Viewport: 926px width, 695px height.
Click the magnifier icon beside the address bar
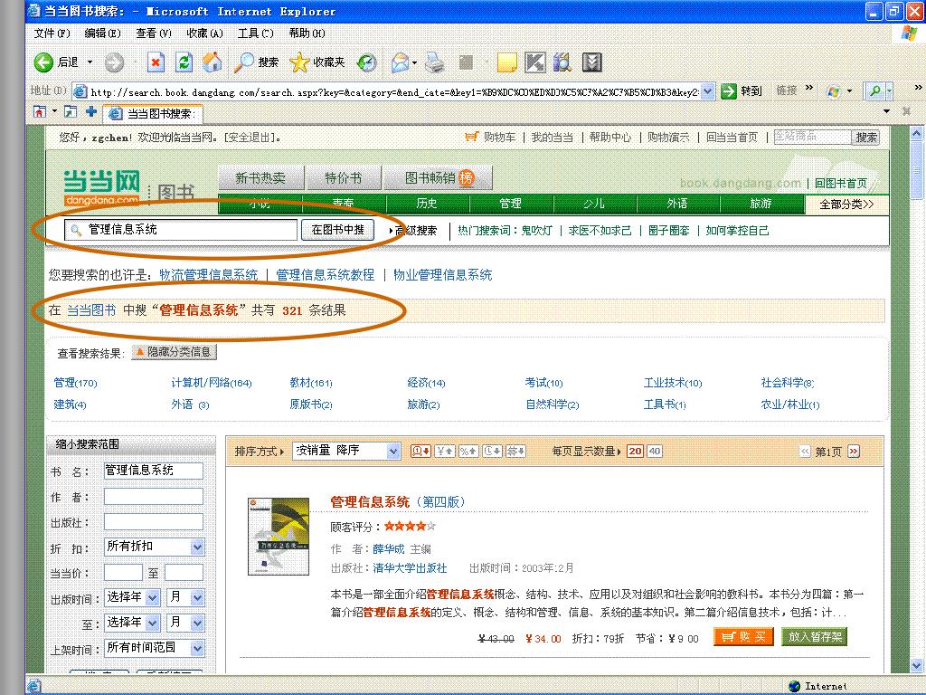coord(875,91)
